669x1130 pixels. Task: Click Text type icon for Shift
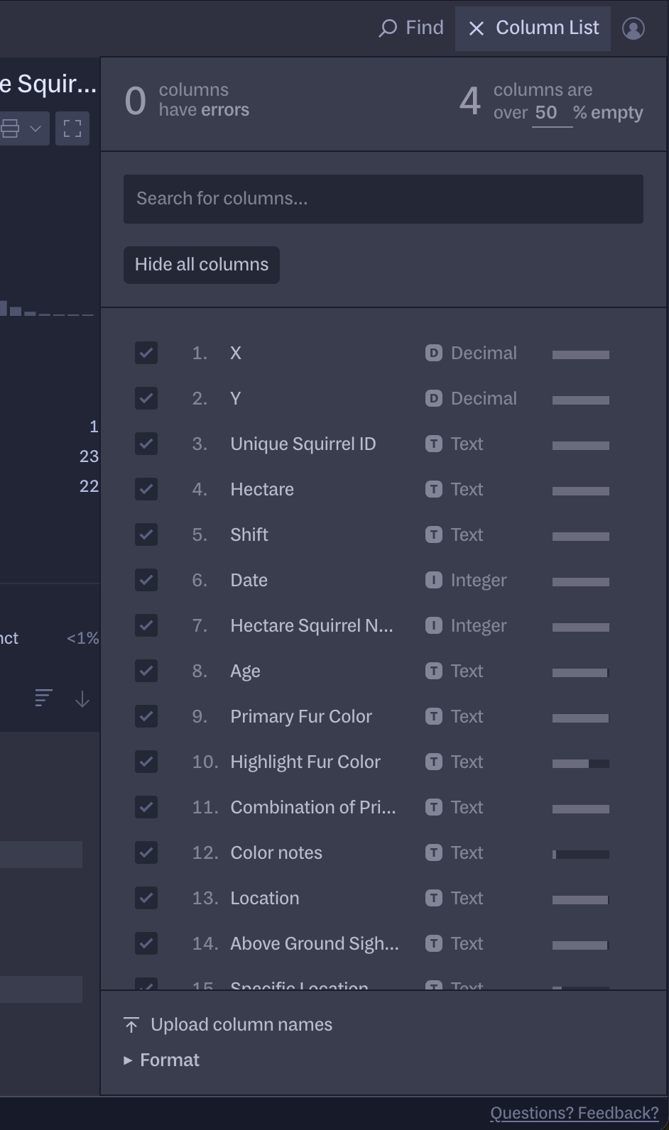434,534
